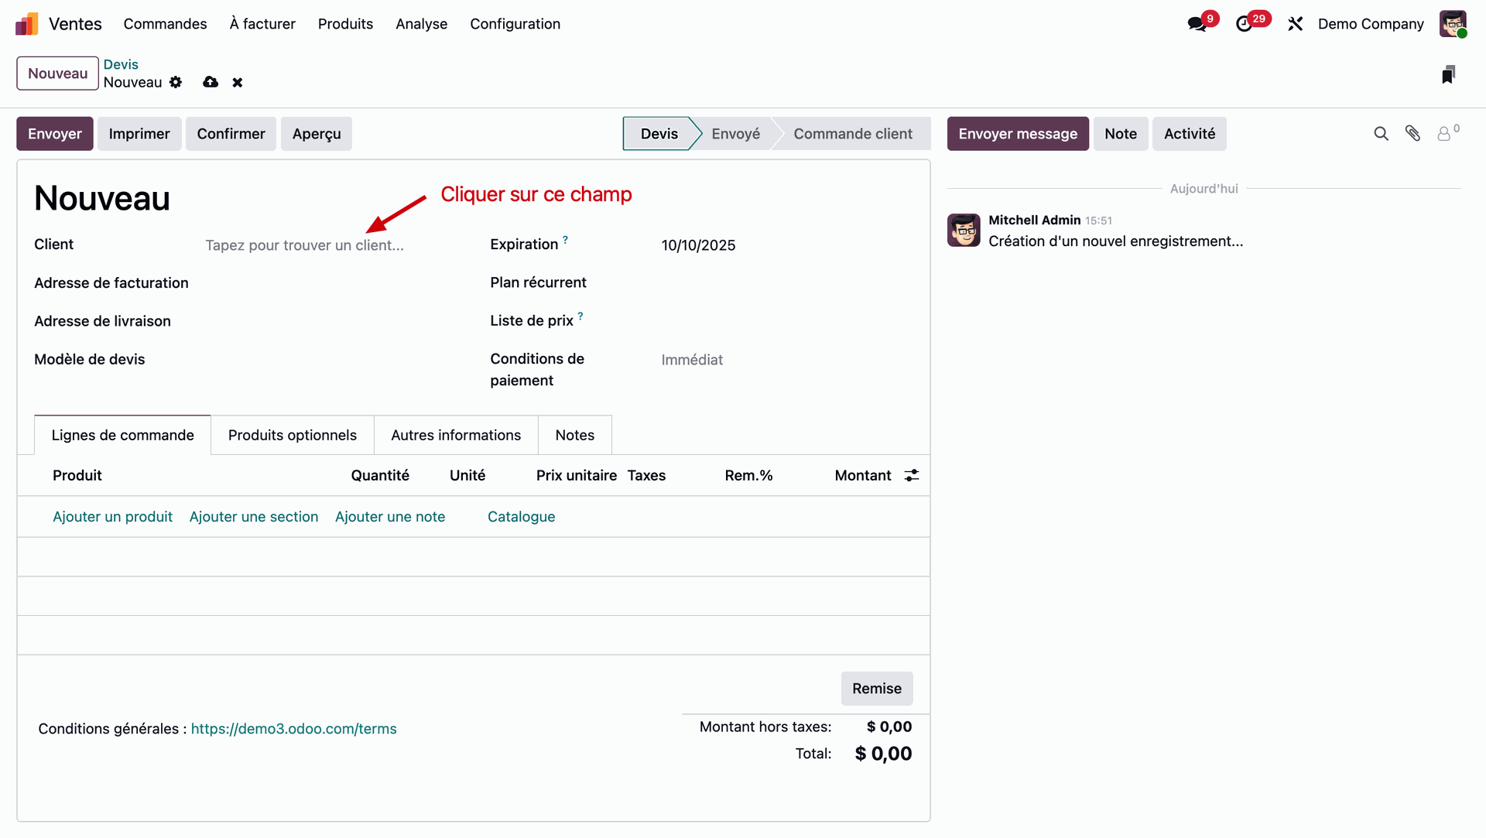Open the terms link in Conditions générales
This screenshot has width=1486, height=838.
click(293, 728)
